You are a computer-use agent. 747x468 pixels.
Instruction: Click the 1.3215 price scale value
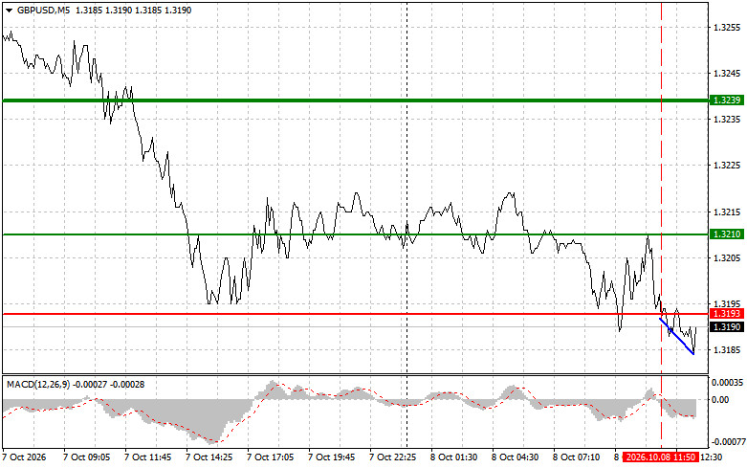[727, 212]
